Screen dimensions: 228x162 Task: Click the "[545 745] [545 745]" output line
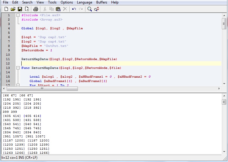coord(22,128)
